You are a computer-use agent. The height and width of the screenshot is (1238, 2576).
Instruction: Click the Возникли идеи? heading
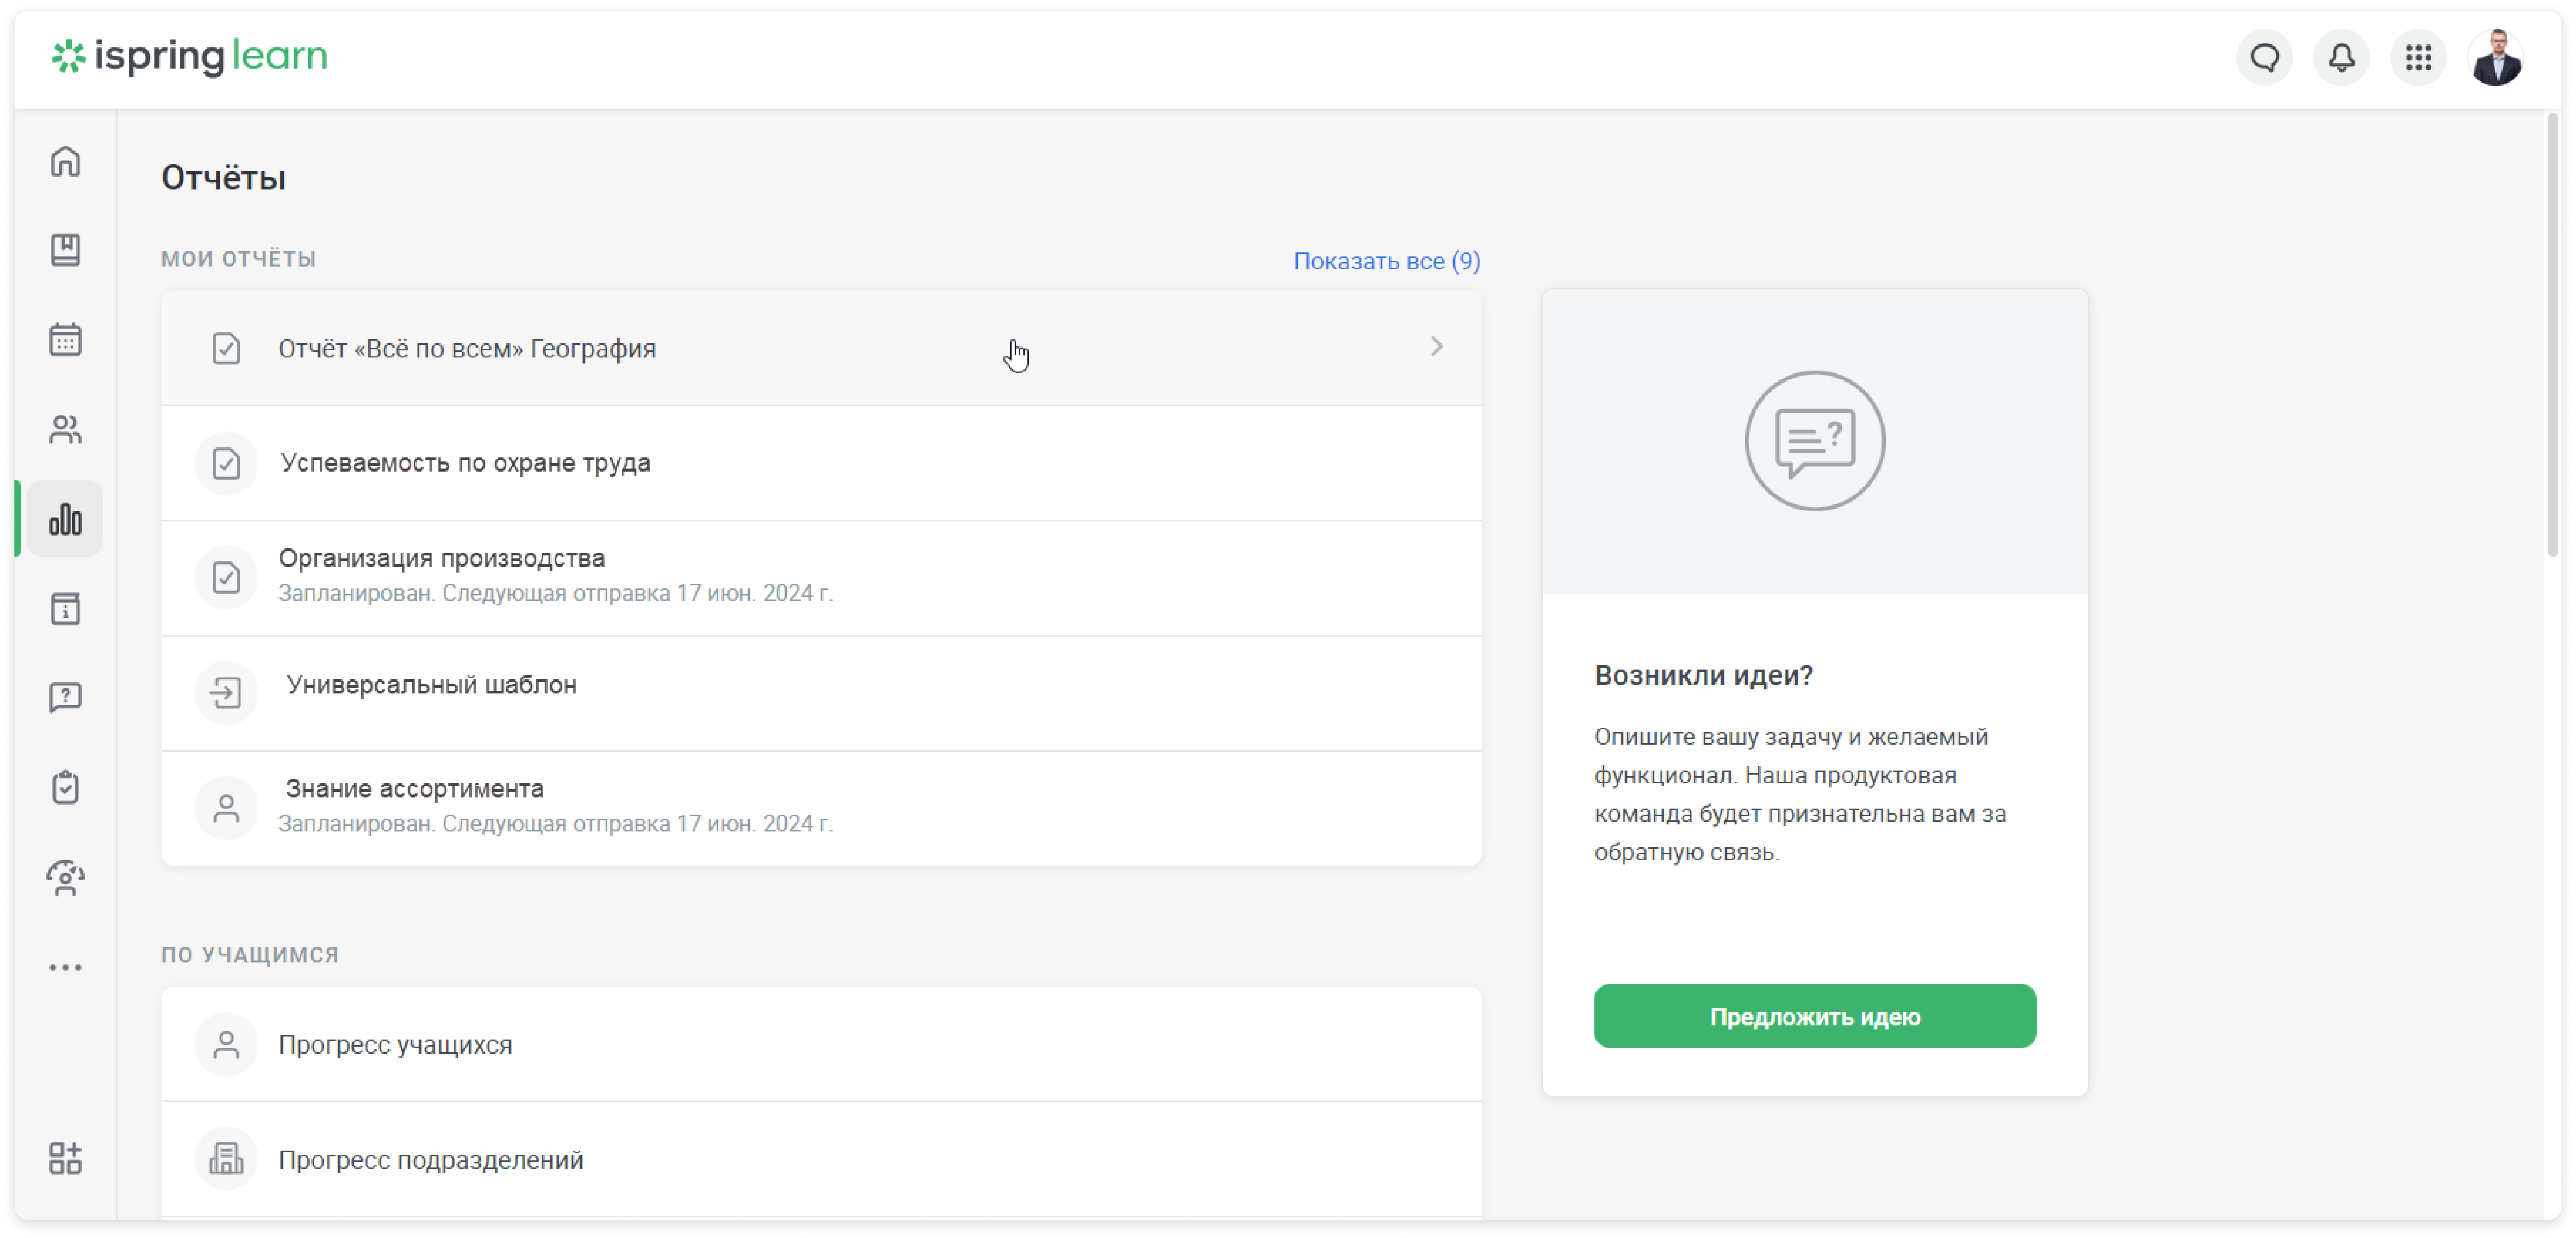1703,676
